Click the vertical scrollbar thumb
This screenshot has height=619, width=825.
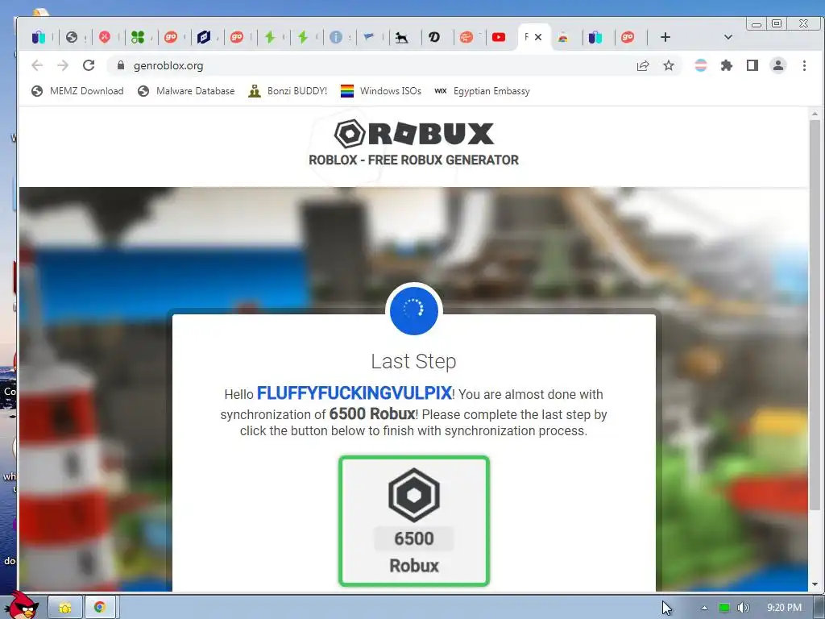[815, 315]
